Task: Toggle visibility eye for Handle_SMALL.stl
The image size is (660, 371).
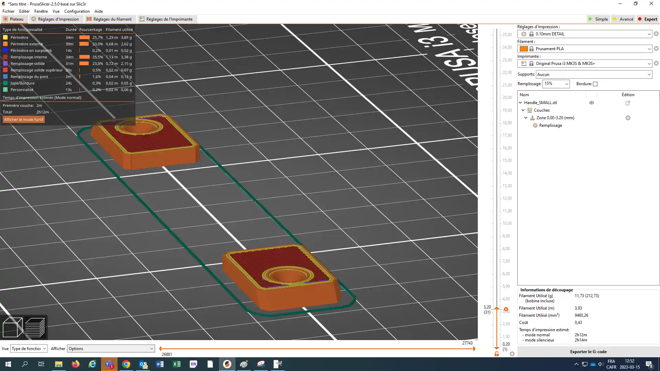Action: (x=592, y=103)
